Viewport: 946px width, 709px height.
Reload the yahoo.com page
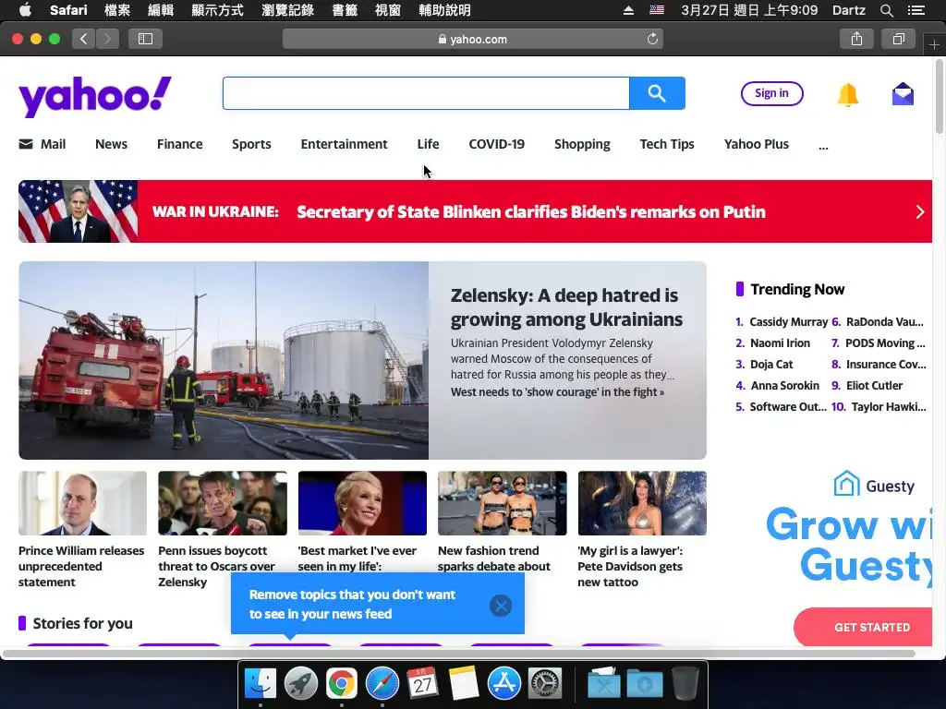[x=652, y=39]
